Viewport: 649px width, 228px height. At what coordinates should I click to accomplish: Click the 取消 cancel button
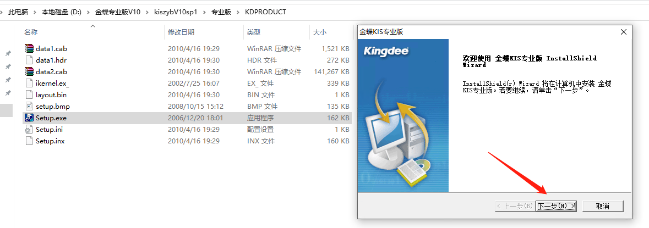point(602,206)
